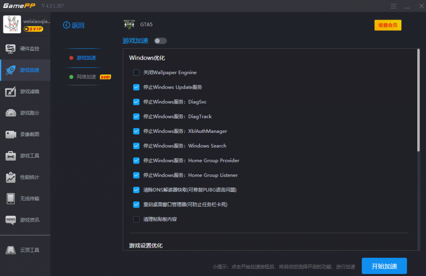Click the rabbit user avatar
This screenshot has height=276, width=426.
(x=12, y=24)
